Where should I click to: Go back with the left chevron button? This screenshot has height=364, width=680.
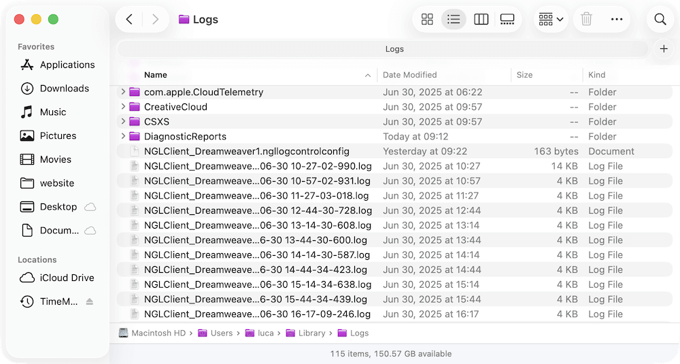[x=129, y=19]
